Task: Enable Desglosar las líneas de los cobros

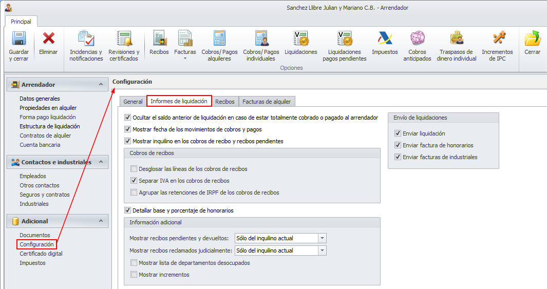Action: [x=134, y=169]
